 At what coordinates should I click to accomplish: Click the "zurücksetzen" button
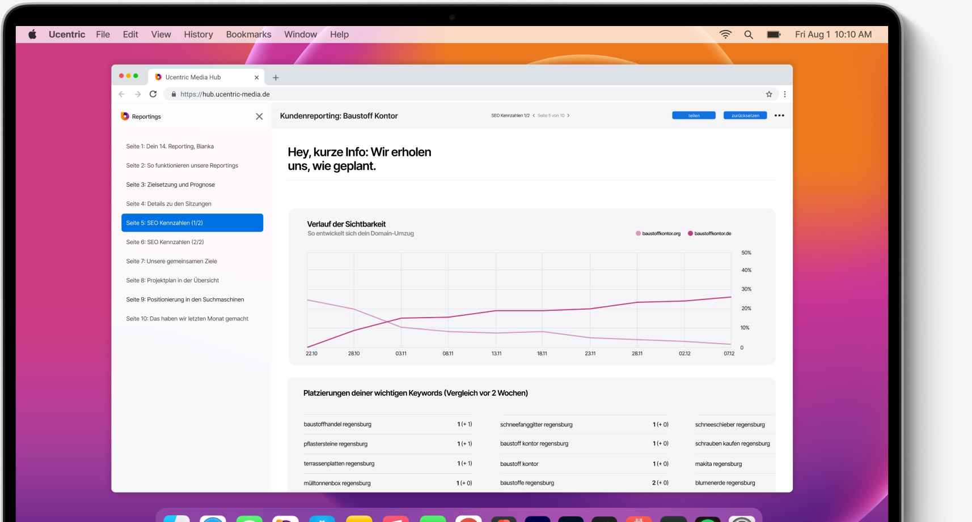tap(745, 115)
